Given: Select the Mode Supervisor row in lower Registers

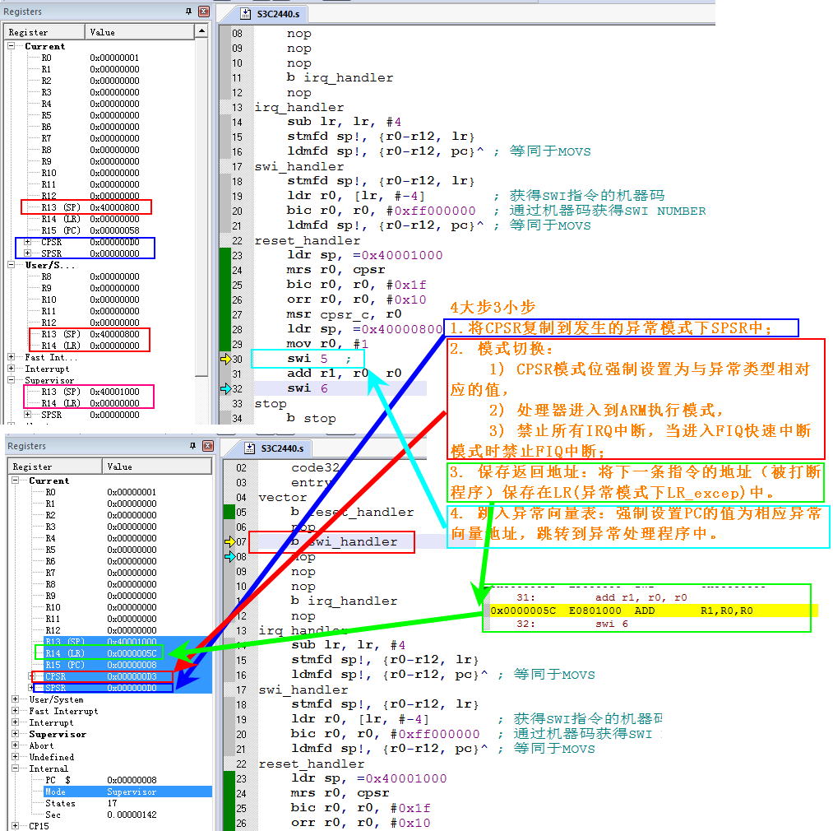Looking at the screenshot, I should pos(127,792).
